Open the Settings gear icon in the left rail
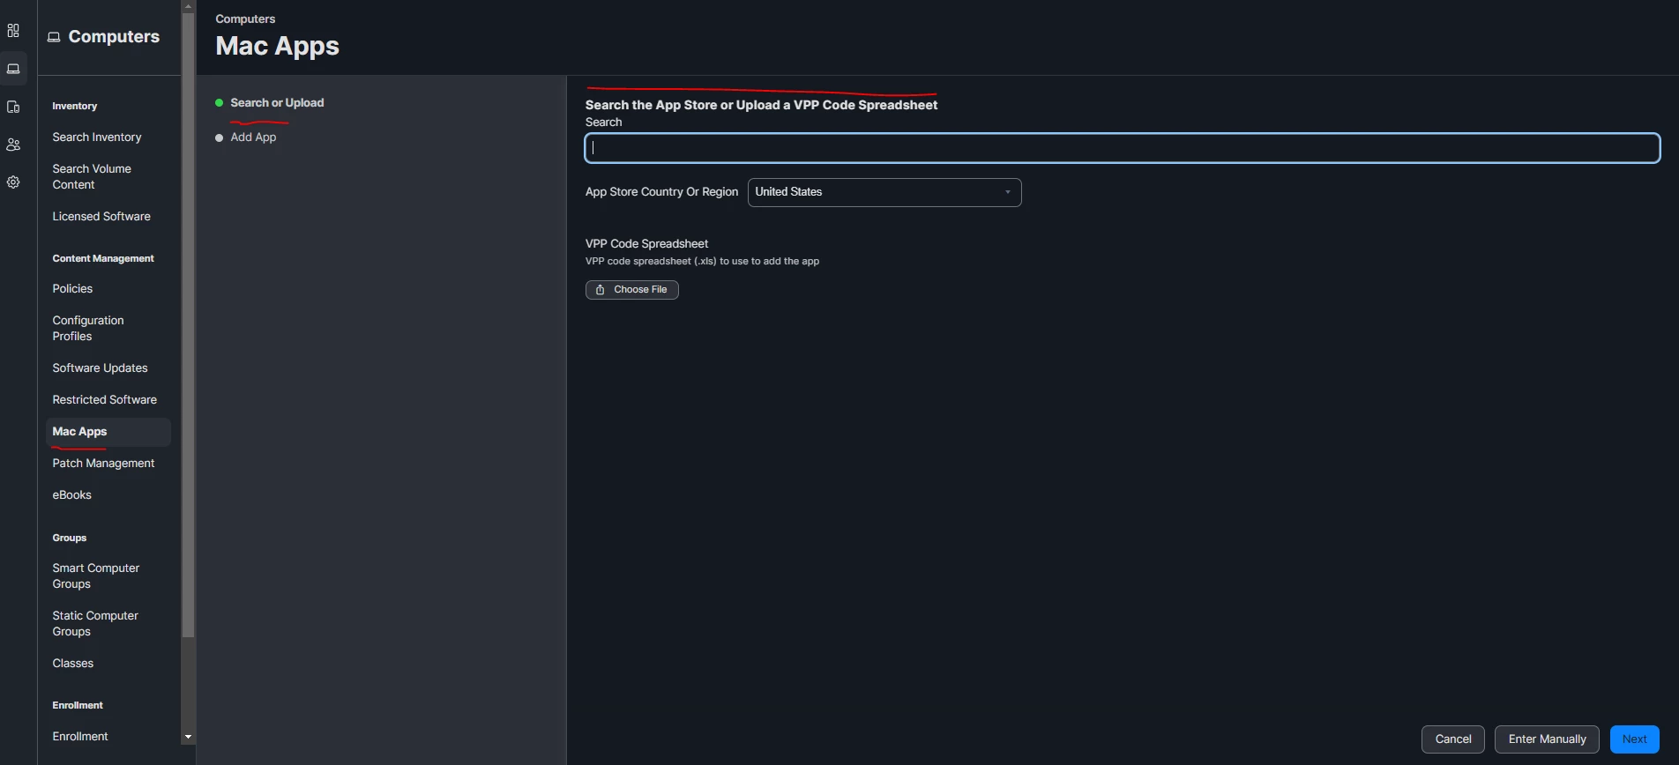The width and height of the screenshot is (1679, 765). 13,182
